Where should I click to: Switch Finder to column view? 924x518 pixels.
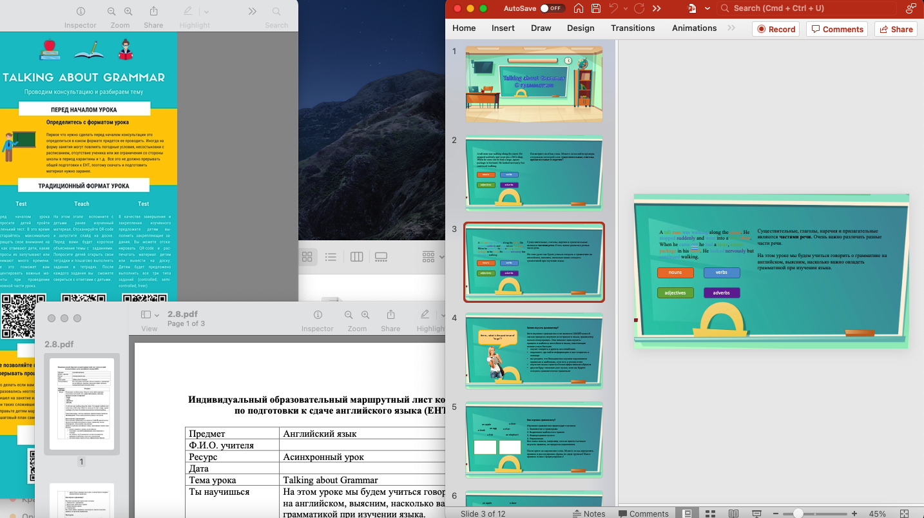click(x=356, y=257)
